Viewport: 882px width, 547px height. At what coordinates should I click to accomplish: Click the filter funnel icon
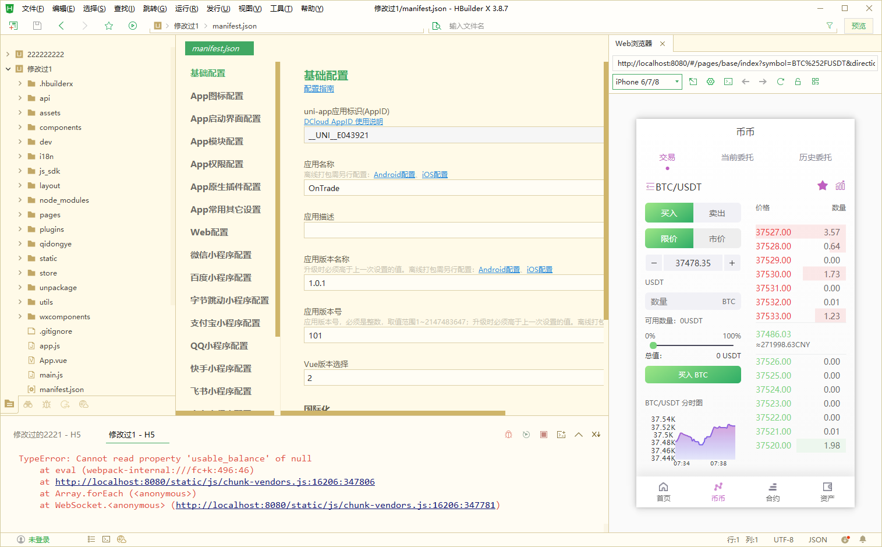(x=830, y=26)
